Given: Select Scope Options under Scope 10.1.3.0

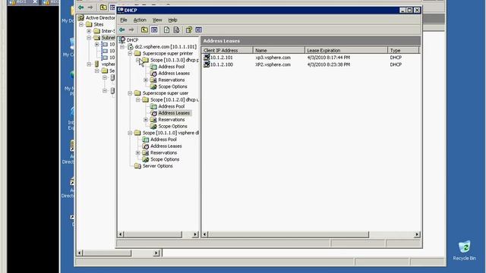Looking at the screenshot, I should (x=172, y=86).
